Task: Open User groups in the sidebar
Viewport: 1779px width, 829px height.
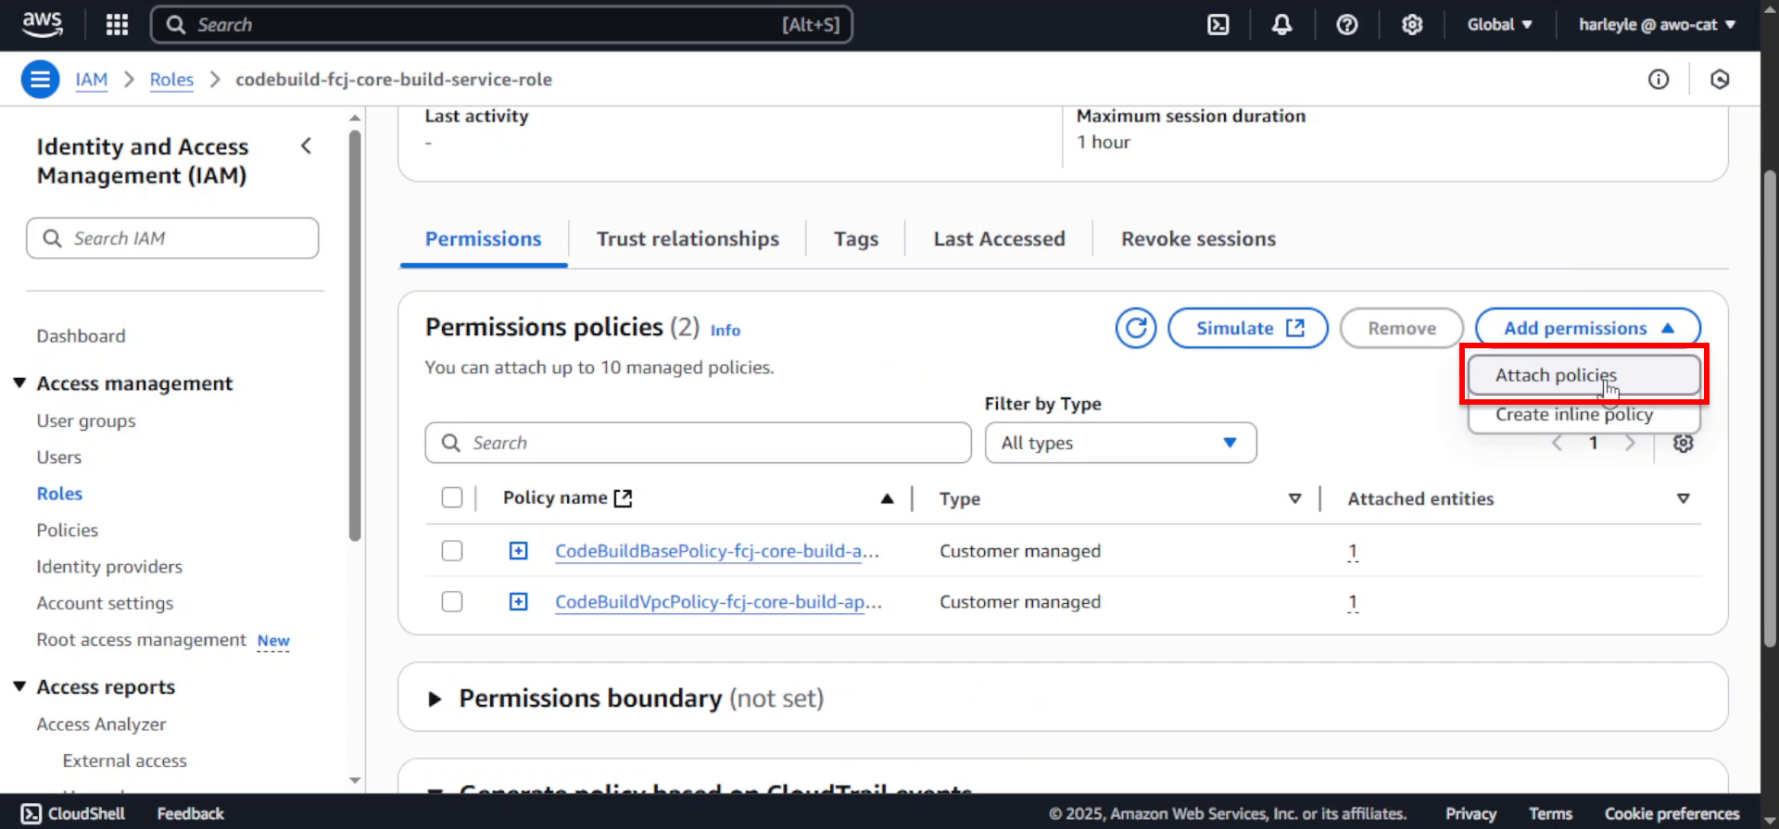Action: click(86, 421)
